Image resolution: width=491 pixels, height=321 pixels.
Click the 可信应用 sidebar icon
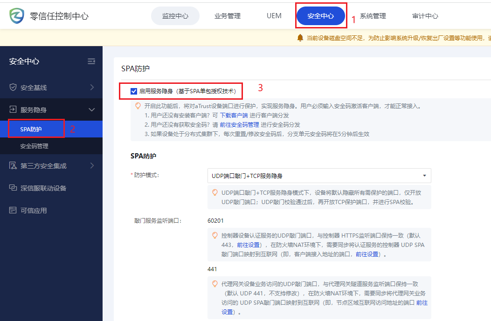pyautogui.click(x=13, y=210)
